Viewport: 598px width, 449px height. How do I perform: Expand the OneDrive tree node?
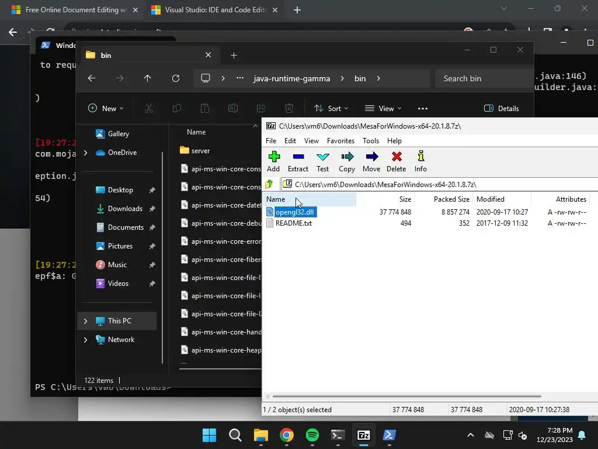85,153
